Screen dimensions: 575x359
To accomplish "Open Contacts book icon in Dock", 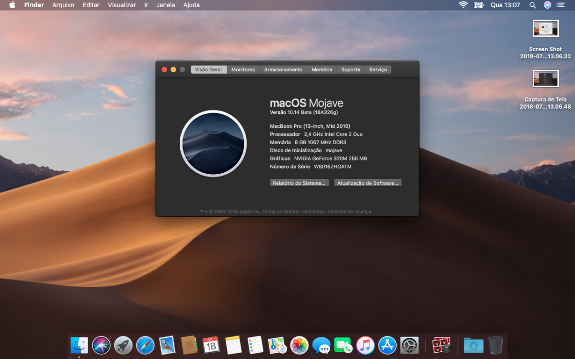I will (x=189, y=345).
